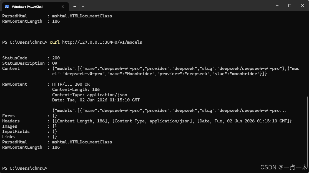Image resolution: width=309 pixels, height=173 pixels.
Task: Click the lower mshtml.HTMLDocumentClass text
Action: pyautogui.click(x=82, y=142)
